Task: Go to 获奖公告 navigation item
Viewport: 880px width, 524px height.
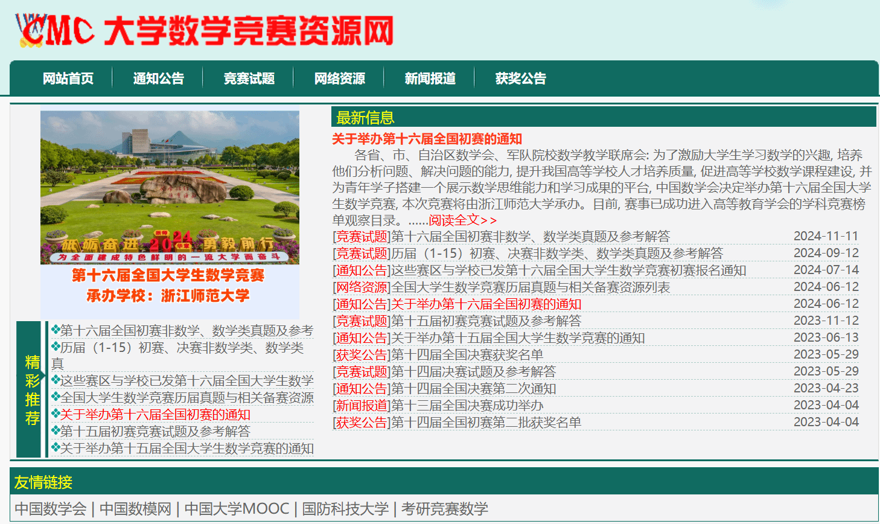Action: click(520, 78)
